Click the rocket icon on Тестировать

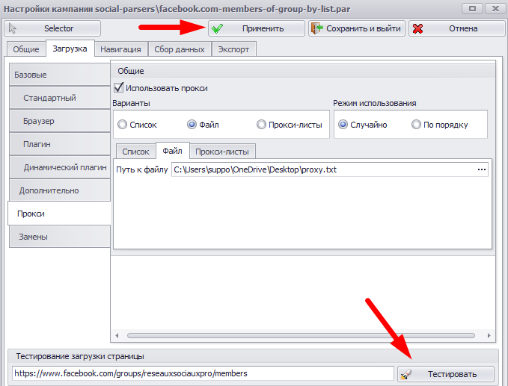point(406,374)
